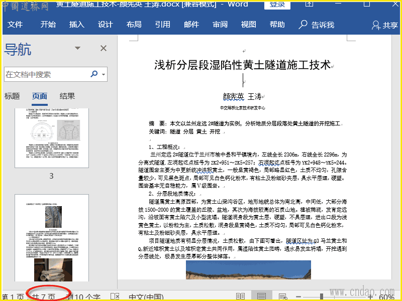This screenshot has height=301, width=402.
Task: Select the 设计 ribbon tab
Action: coord(106,25)
